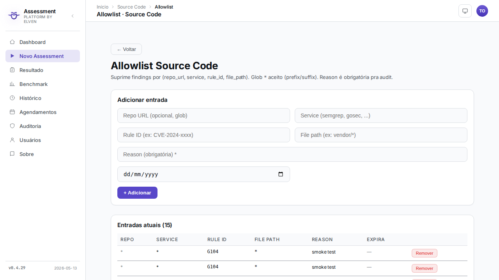Click the Sobre book icon
This screenshot has width=499, height=280.
click(12, 154)
